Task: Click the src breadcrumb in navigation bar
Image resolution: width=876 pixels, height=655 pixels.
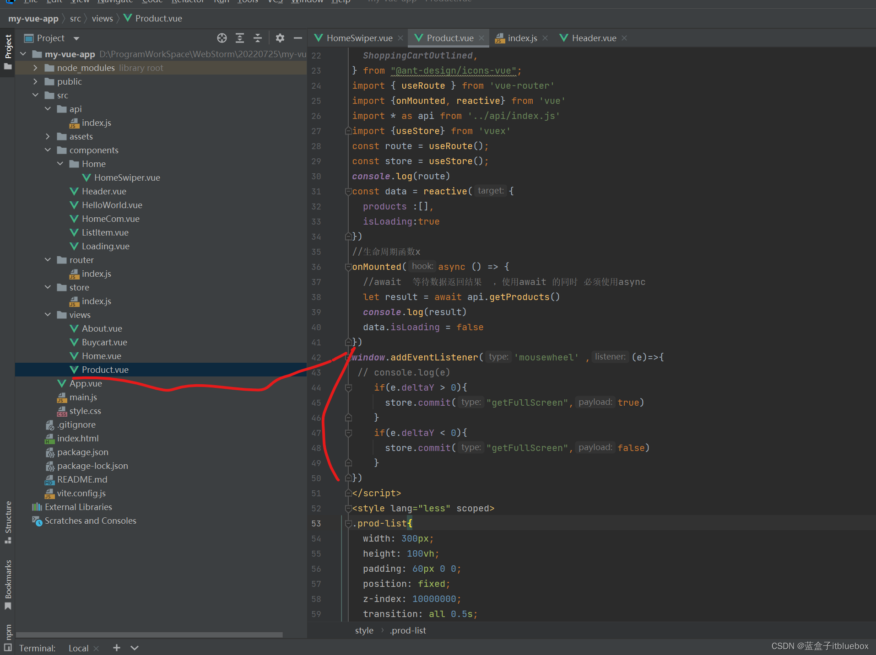Action: click(75, 18)
